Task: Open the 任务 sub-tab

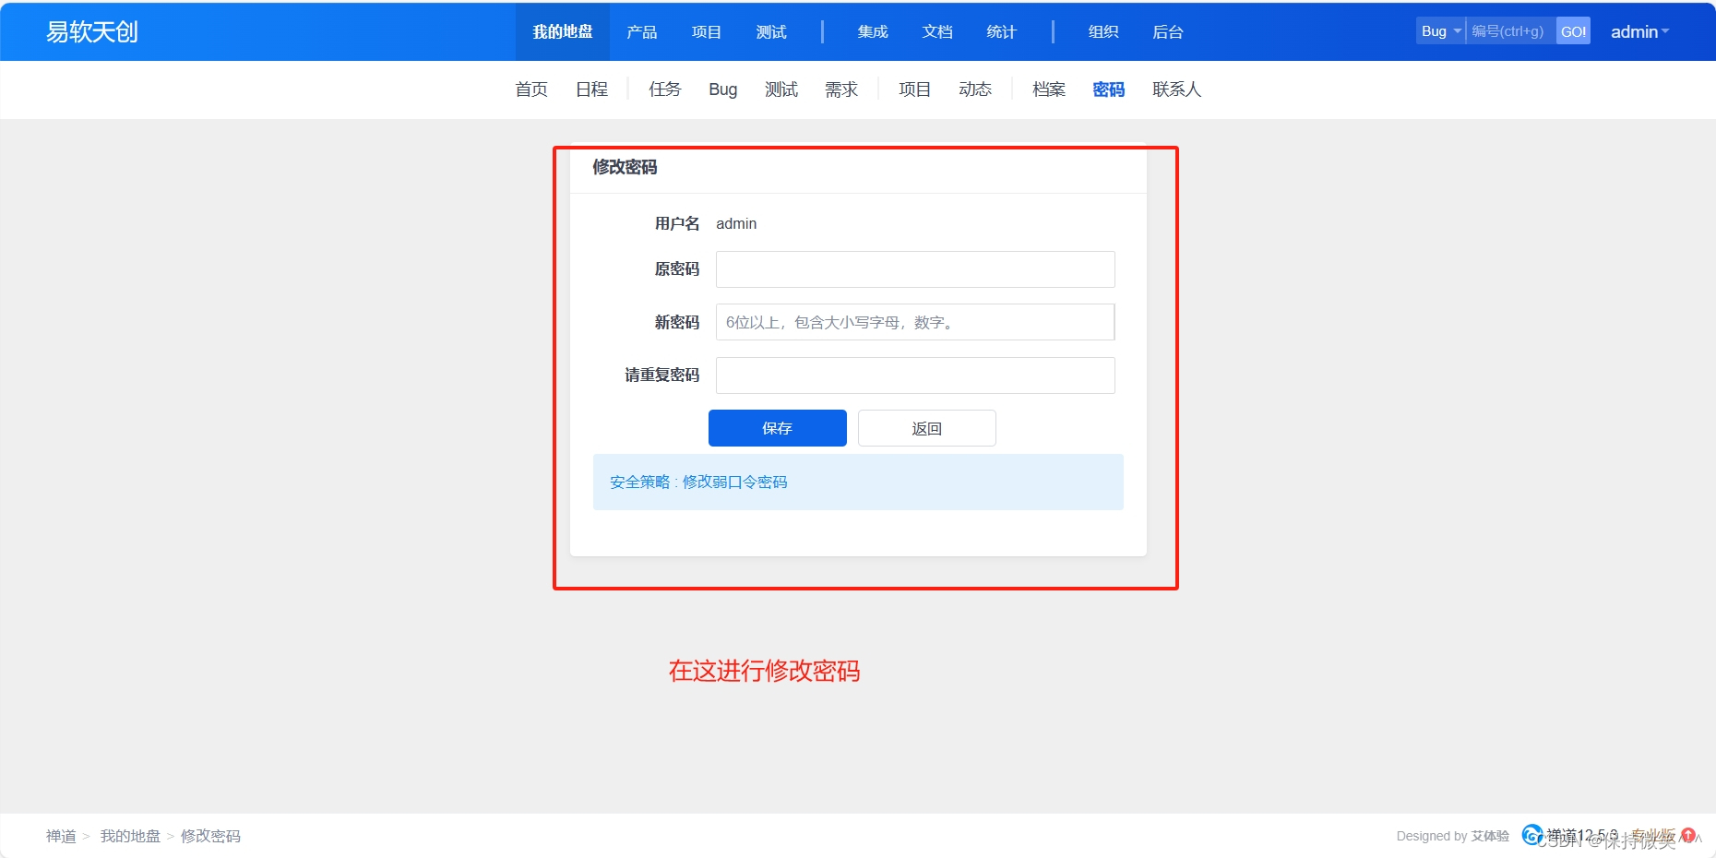Action: pyautogui.click(x=664, y=89)
